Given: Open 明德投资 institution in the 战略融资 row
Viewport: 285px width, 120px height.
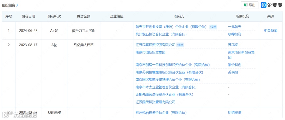Looking at the screenshot, I should pos(235,113).
